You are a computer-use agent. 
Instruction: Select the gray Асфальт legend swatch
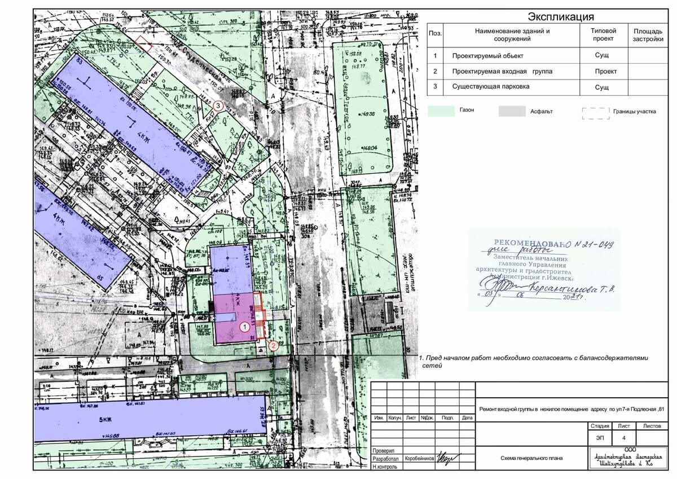pos(512,111)
